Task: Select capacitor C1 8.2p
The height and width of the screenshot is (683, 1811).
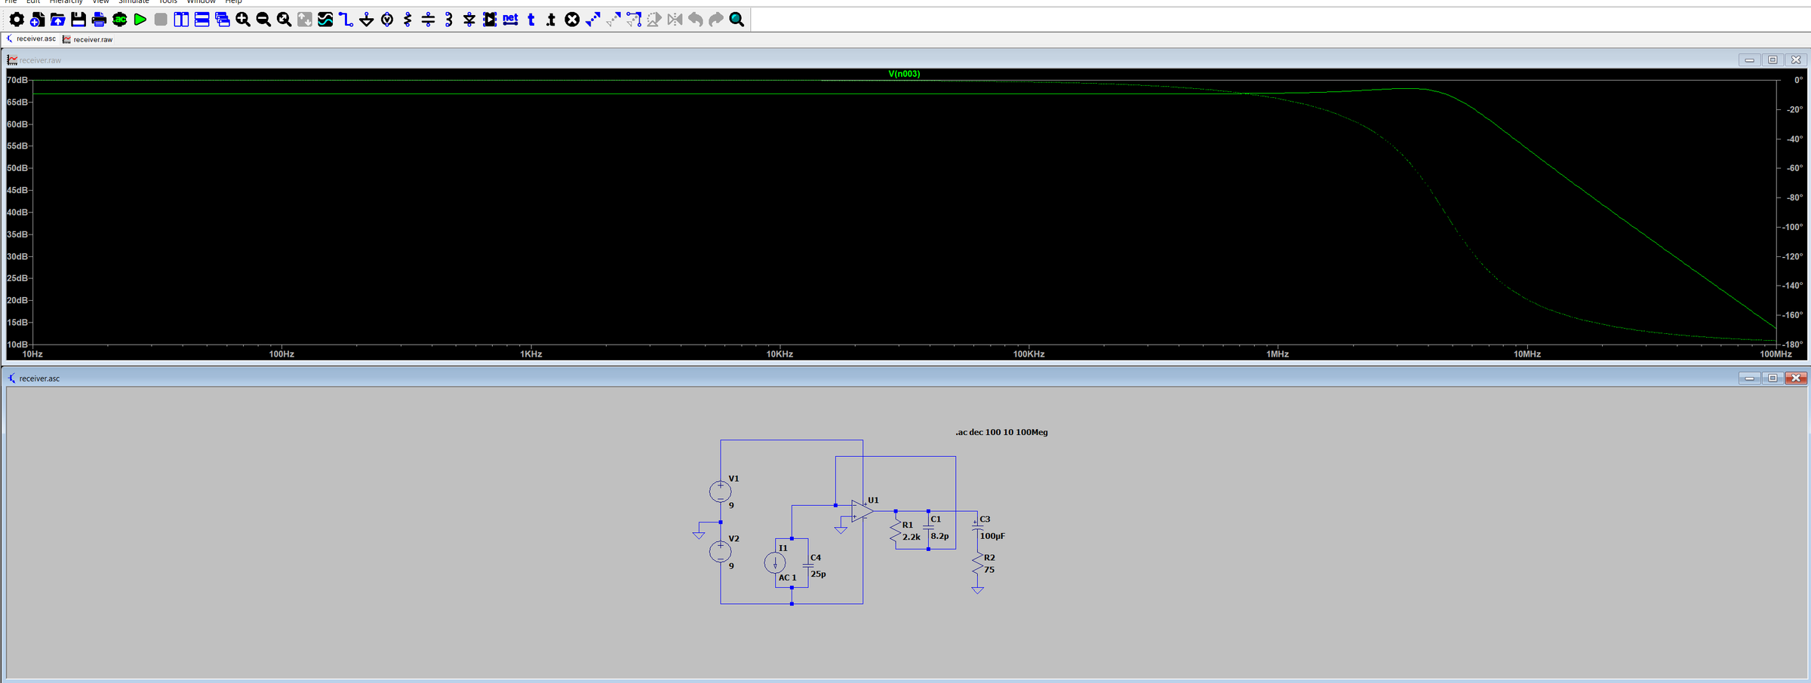Action: click(x=929, y=528)
